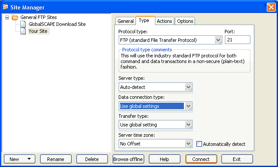This screenshot has width=278, height=167.
Task: Switch to the General tab
Action: (x=126, y=21)
